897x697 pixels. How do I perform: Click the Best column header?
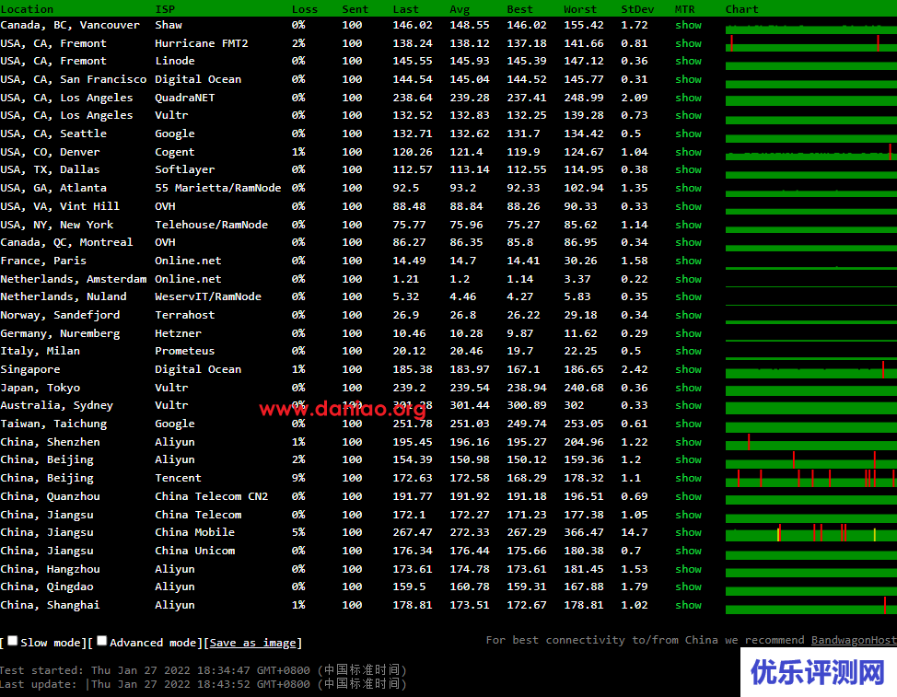click(519, 9)
